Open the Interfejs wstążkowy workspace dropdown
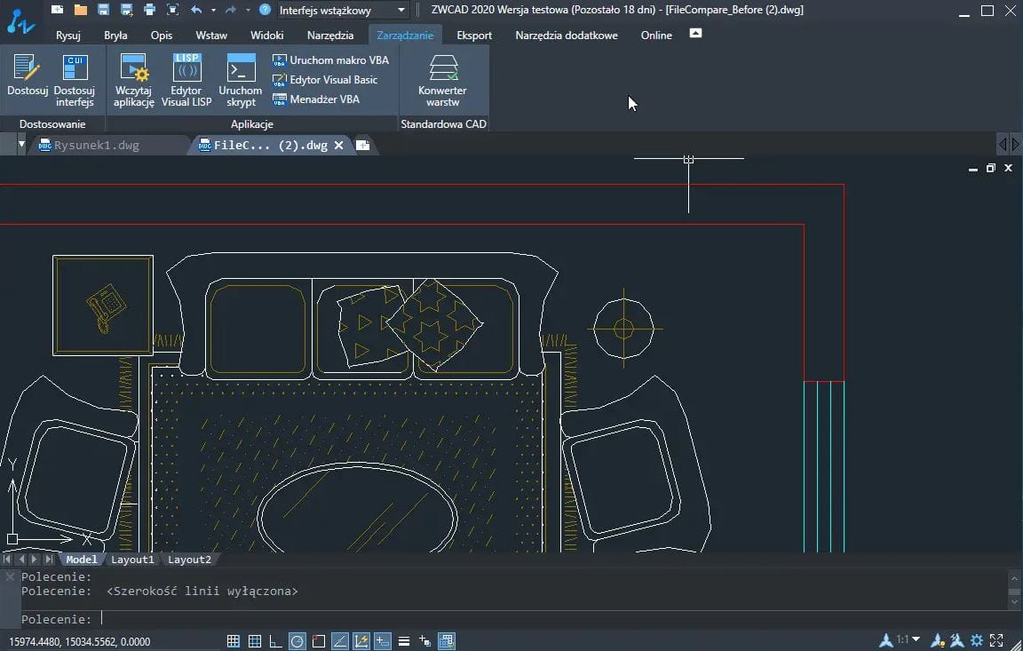 click(x=402, y=11)
